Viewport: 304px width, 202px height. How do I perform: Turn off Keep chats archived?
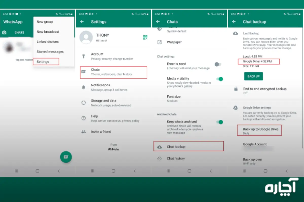click(x=219, y=122)
